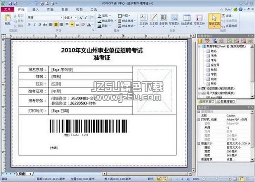Click the filter icon in data source toolbar

coord(215,41)
